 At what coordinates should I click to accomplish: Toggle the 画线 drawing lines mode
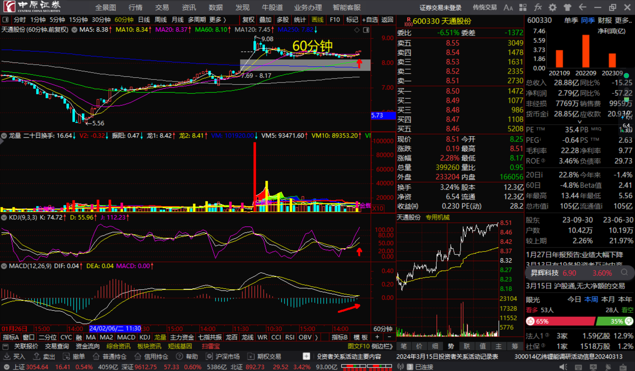tap(317, 20)
